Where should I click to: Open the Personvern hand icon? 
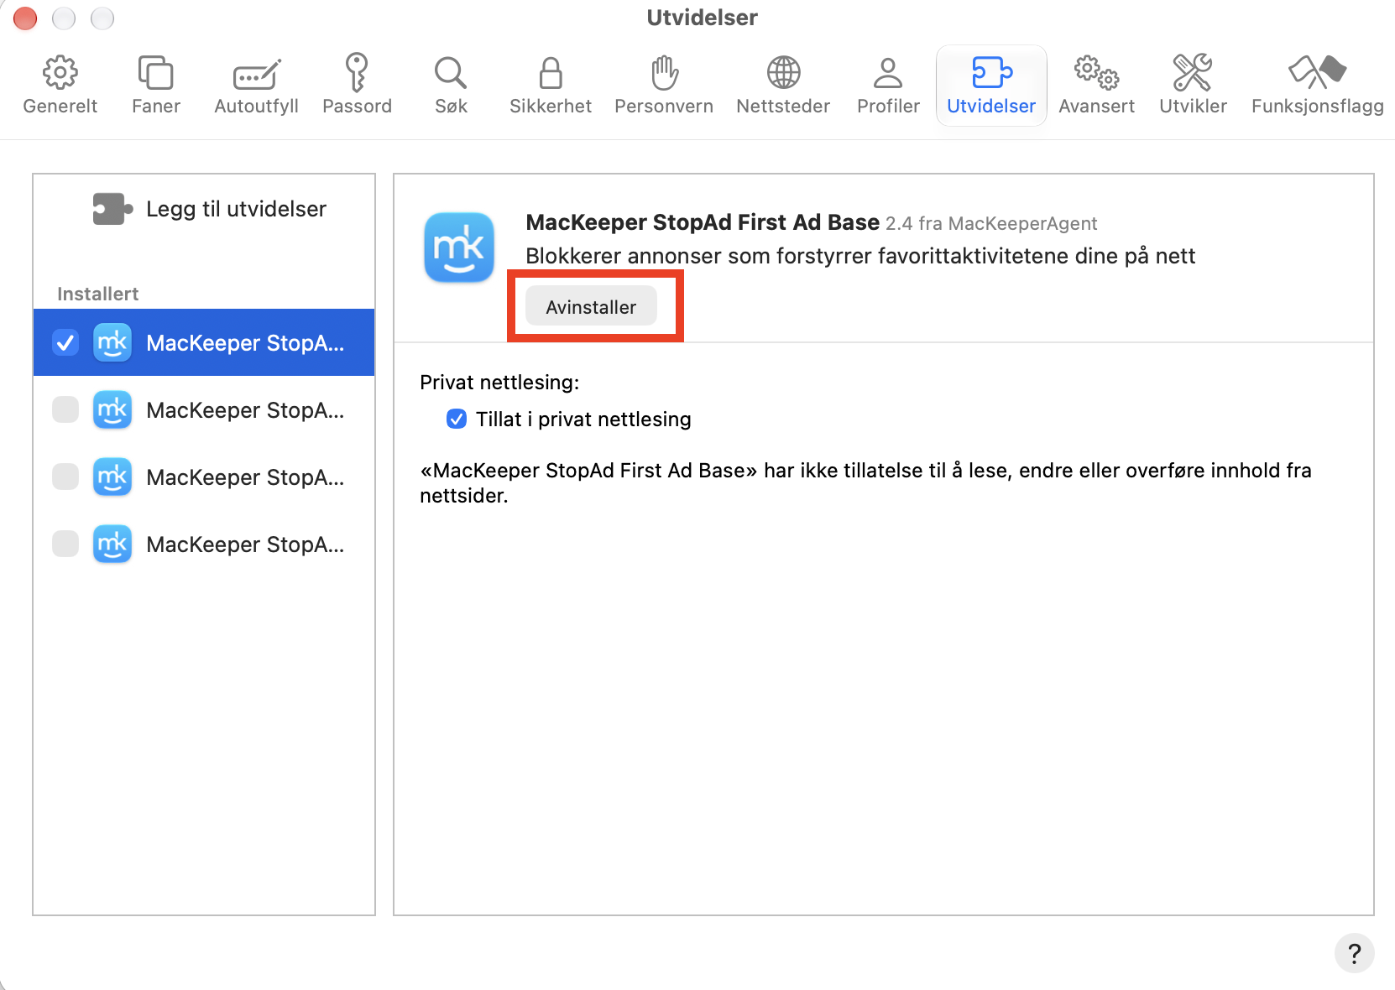[665, 72]
